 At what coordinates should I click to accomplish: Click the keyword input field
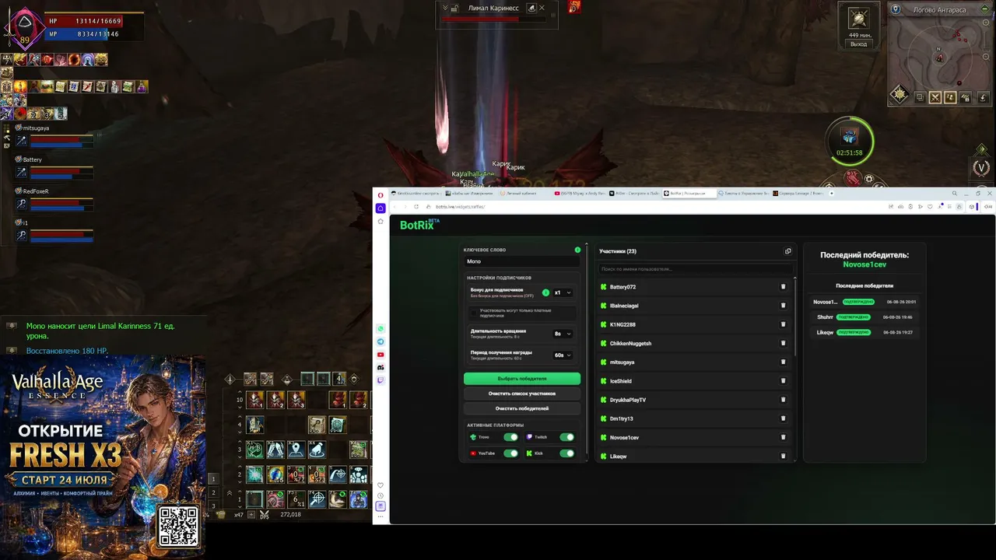[x=522, y=261]
